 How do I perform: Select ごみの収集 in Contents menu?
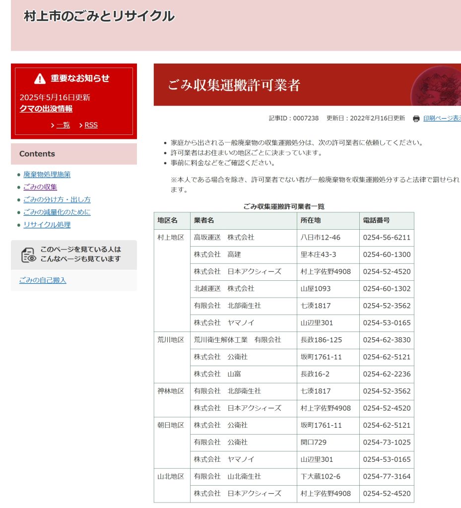click(x=40, y=187)
